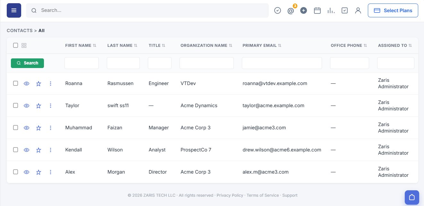Click the checkbox task icon in top bar

pyautogui.click(x=344, y=11)
